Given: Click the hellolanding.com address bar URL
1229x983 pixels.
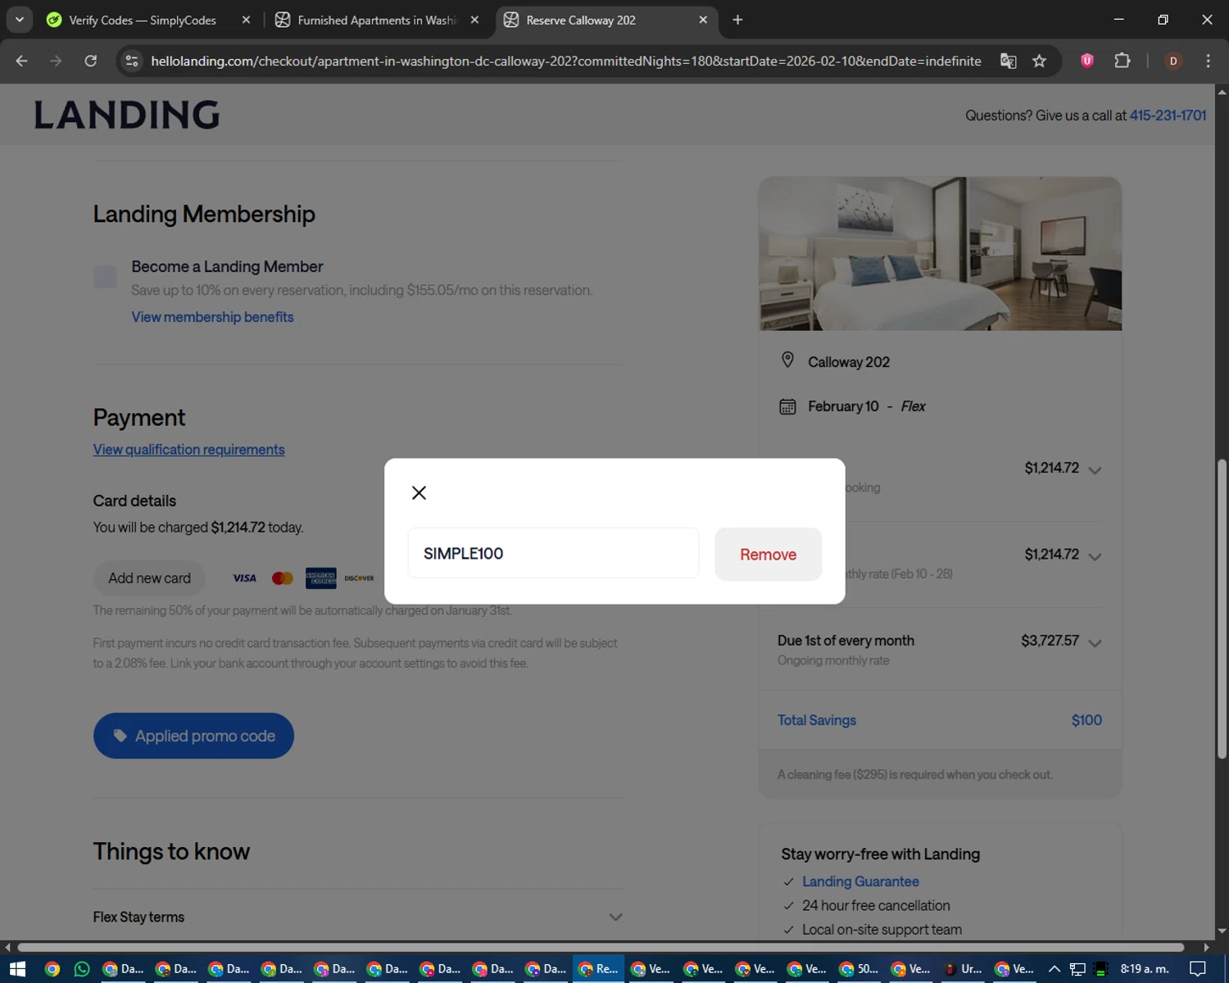Looking at the screenshot, I should (565, 61).
